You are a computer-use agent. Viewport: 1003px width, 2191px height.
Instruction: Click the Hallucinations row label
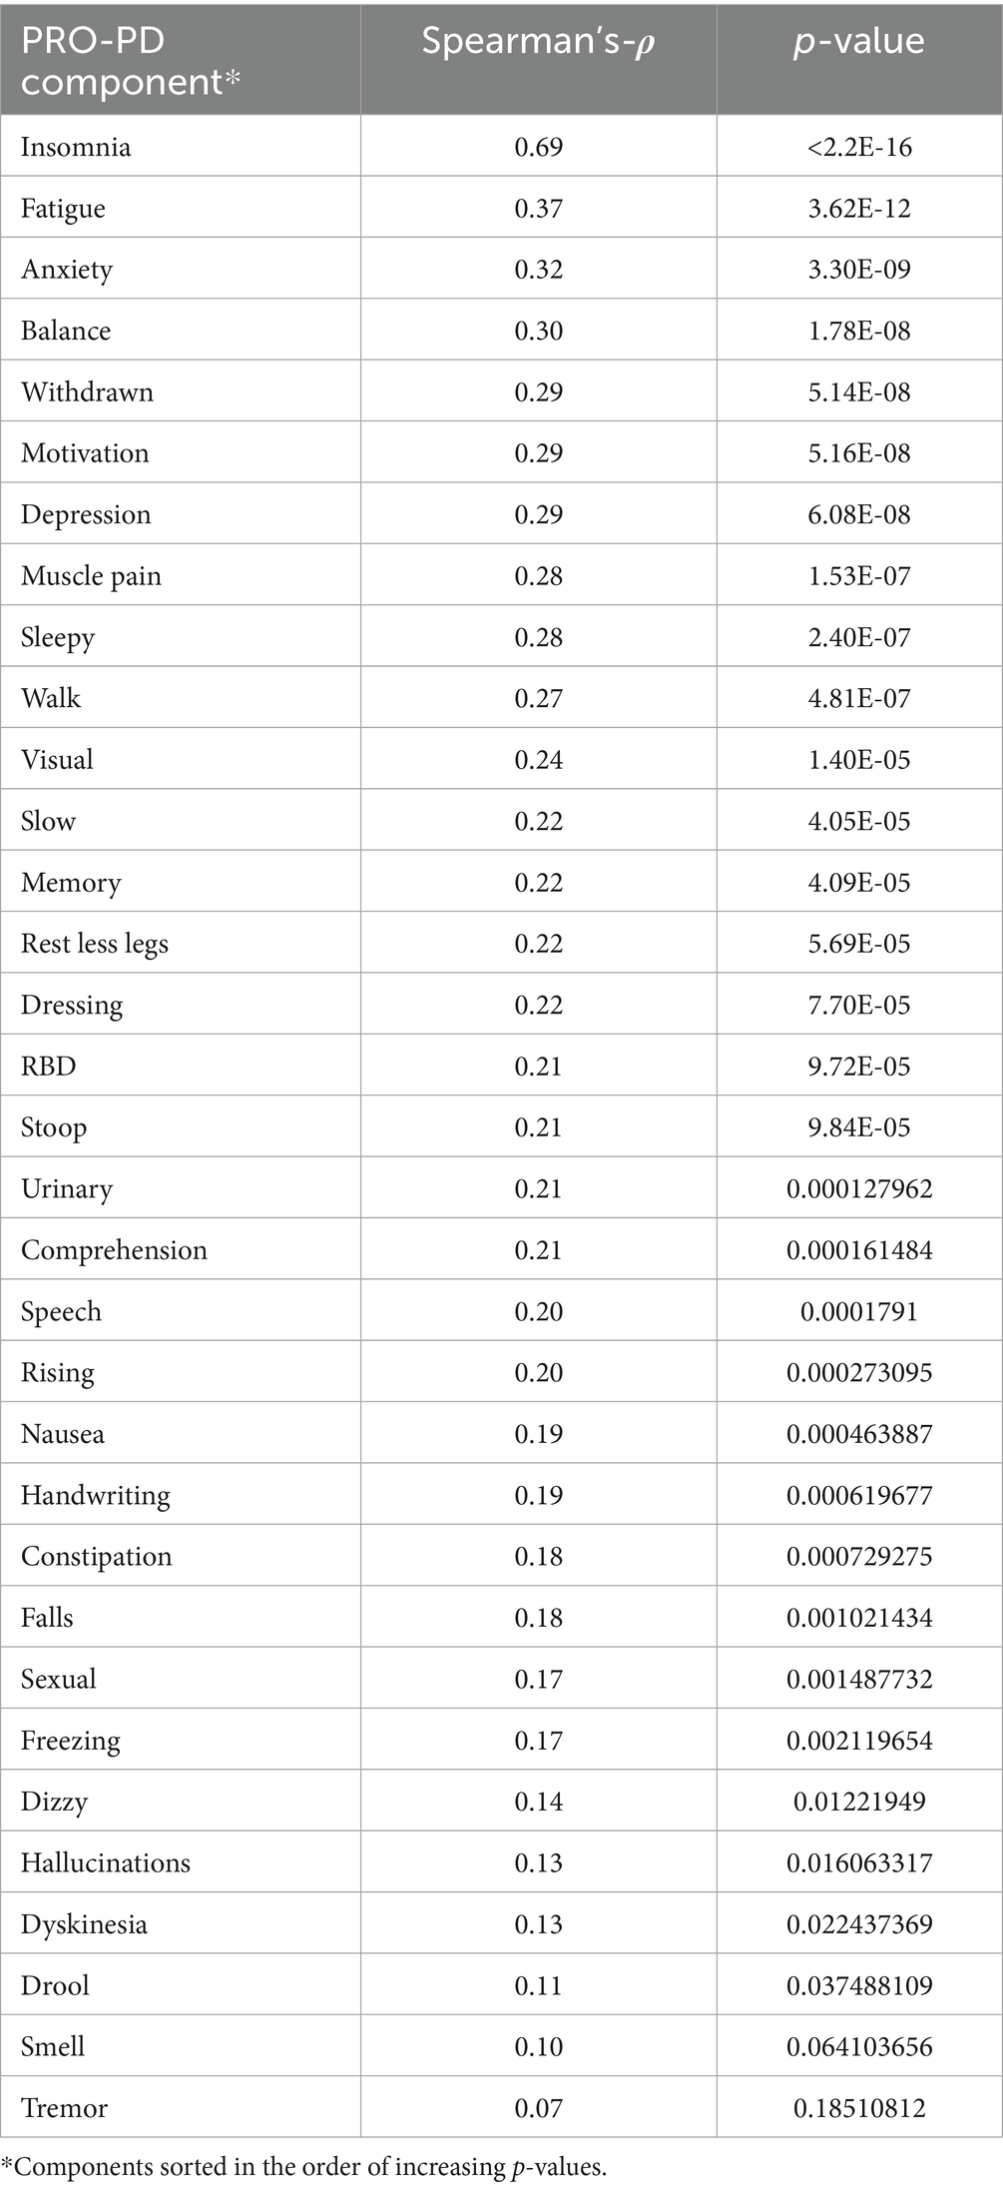106,1862
